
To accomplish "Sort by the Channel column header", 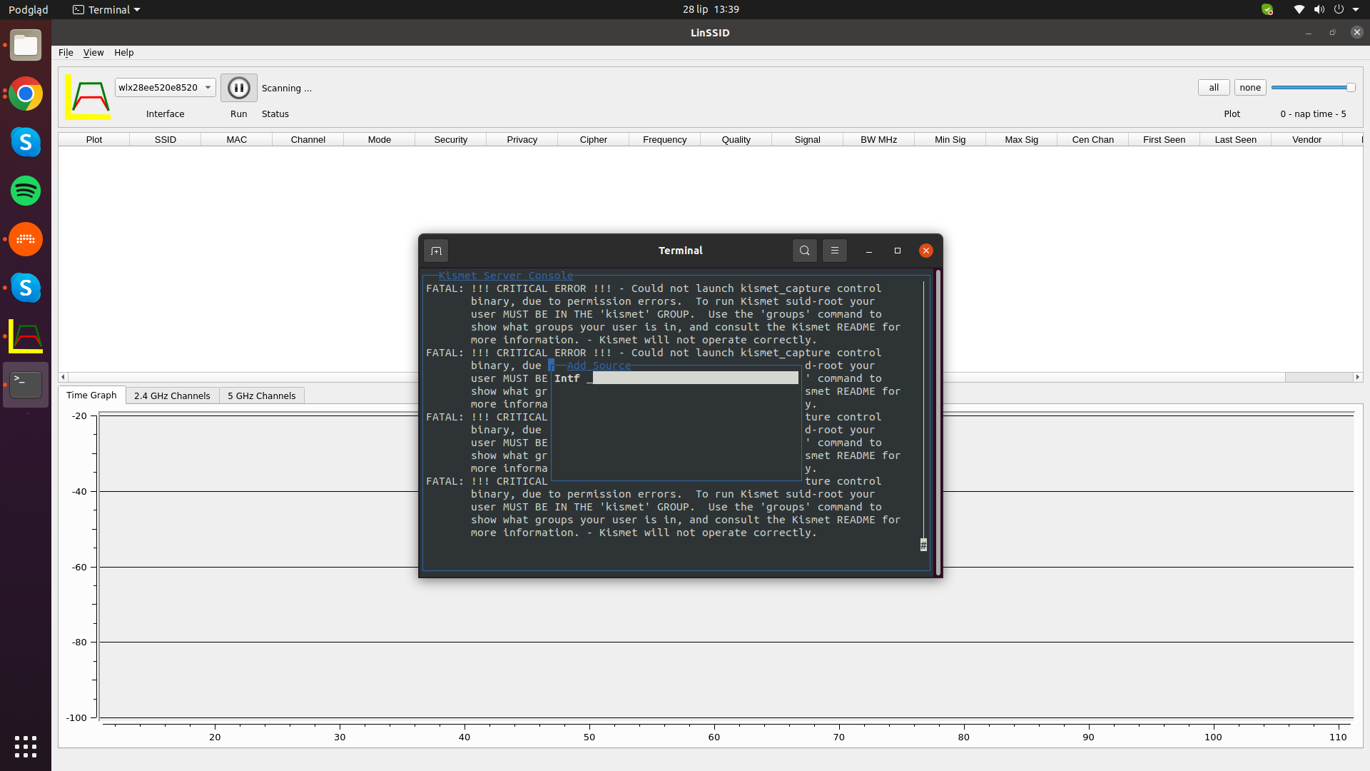I will [x=308, y=140].
